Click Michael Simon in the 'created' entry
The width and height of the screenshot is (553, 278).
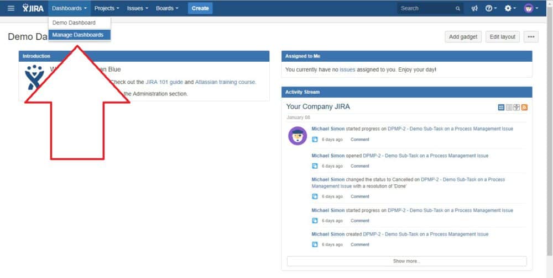[328, 234]
